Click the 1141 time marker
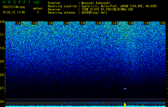168x107 pixels. (18, 23)
